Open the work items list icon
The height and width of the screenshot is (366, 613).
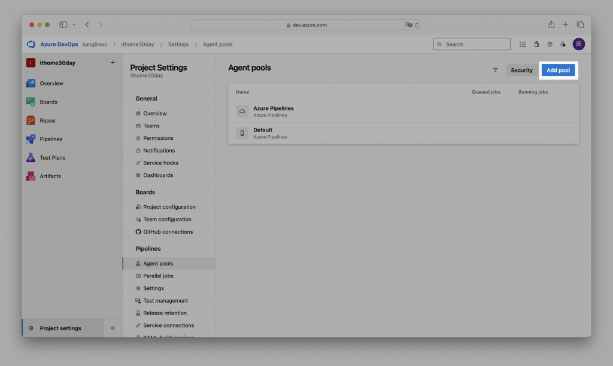[x=522, y=44]
